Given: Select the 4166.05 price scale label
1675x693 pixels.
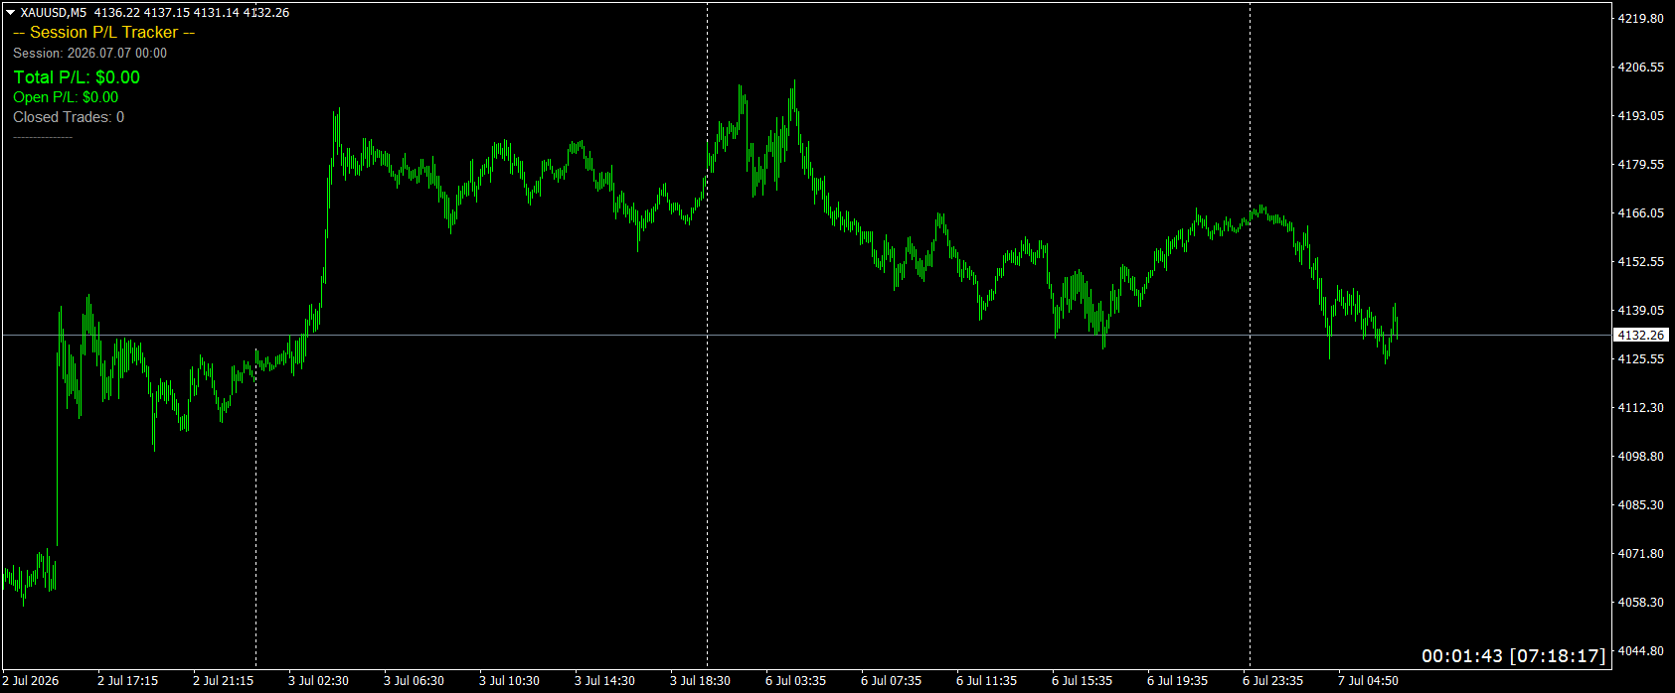Looking at the screenshot, I should [x=1640, y=213].
